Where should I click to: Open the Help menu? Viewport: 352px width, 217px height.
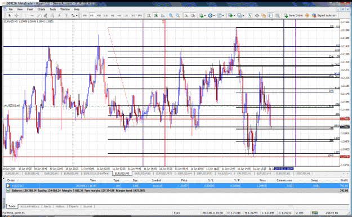77,9
